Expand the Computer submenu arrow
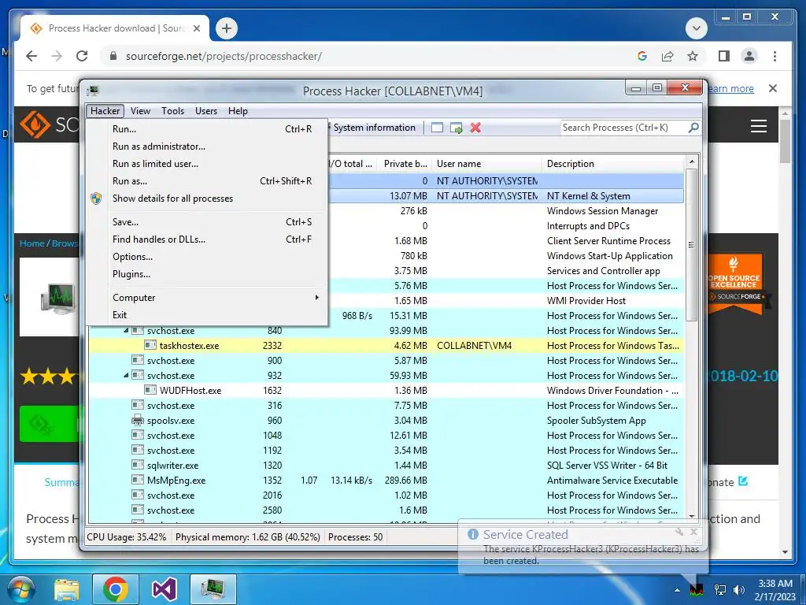The width and height of the screenshot is (806, 605). [x=316, y=297]
